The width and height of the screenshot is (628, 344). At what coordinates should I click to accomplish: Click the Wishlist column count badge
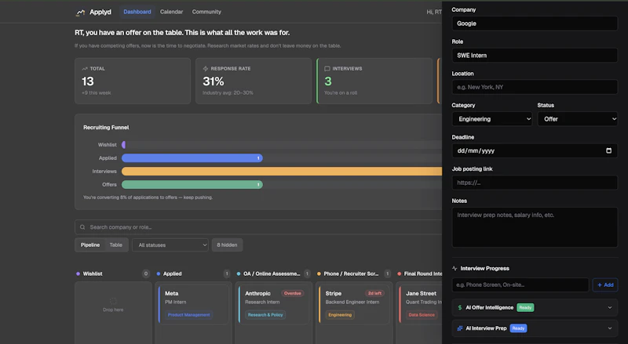pos(146,274)
